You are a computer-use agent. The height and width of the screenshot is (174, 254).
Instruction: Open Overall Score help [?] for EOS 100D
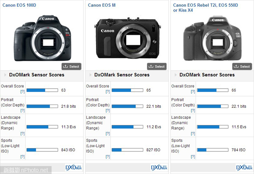[23, 92]
